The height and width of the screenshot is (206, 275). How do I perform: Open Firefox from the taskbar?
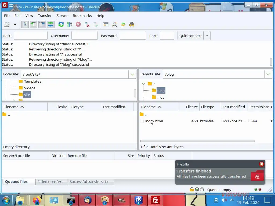point(37,200)
